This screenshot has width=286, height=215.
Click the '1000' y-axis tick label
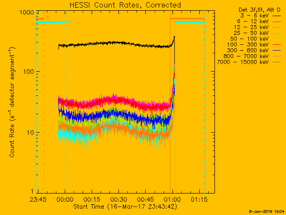pos(27,13)
